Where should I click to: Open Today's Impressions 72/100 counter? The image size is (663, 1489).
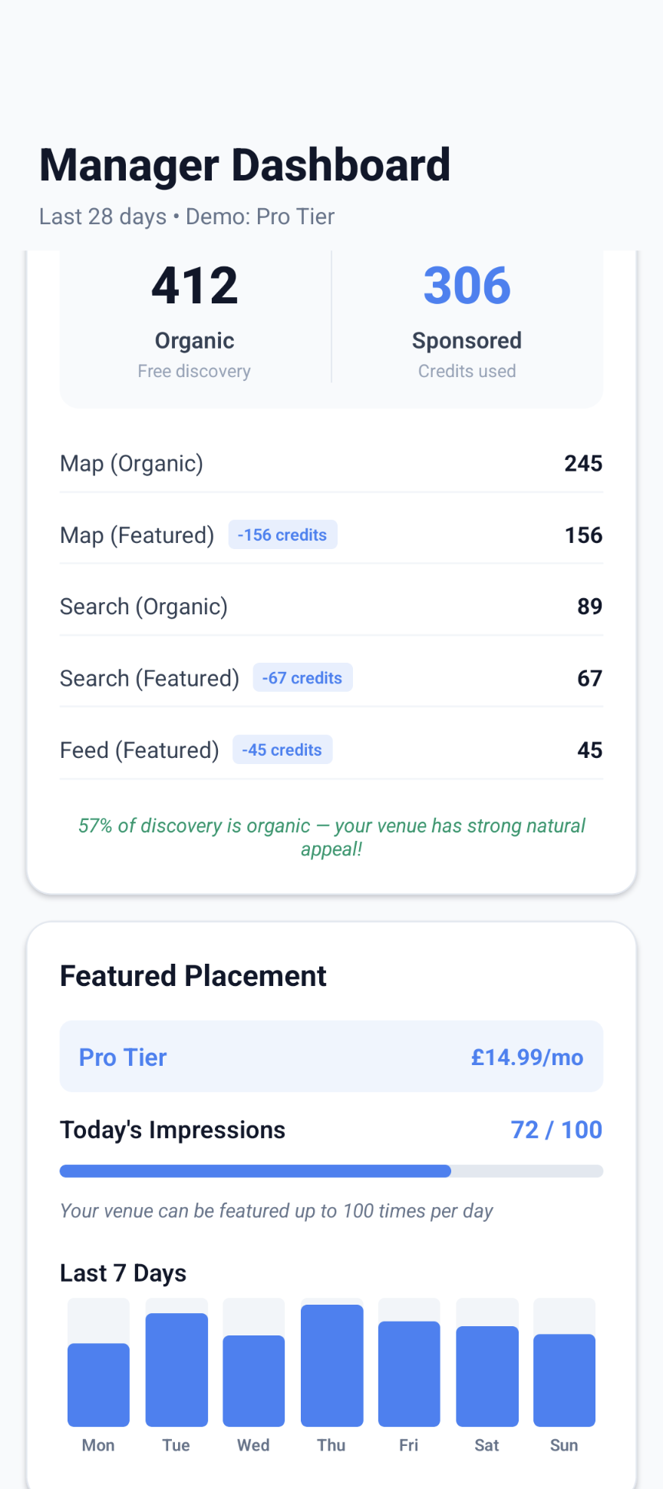click(x=556, y=1130)
